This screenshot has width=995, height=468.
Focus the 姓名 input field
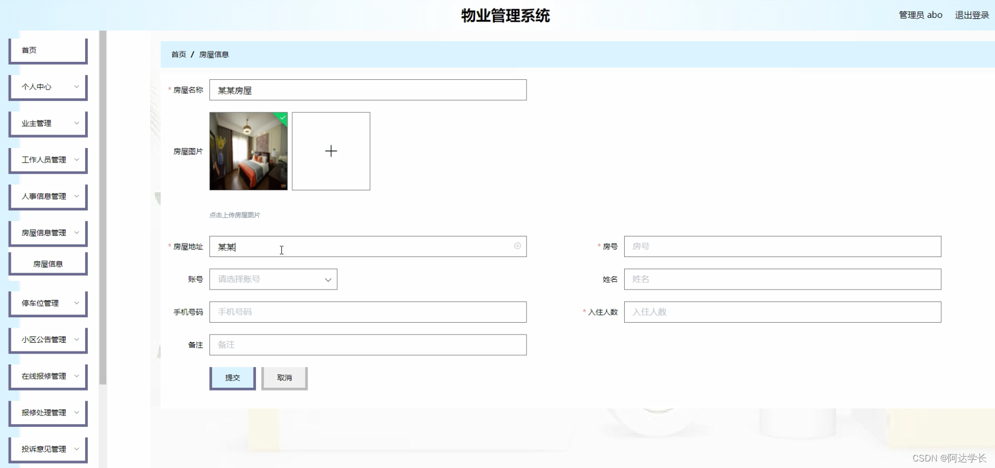[x=782, y=279]
